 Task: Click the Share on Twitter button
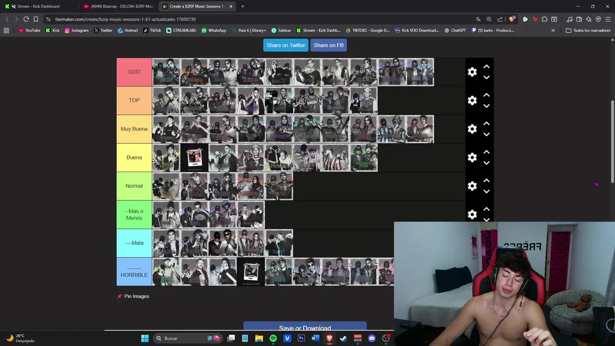point(286,45)
